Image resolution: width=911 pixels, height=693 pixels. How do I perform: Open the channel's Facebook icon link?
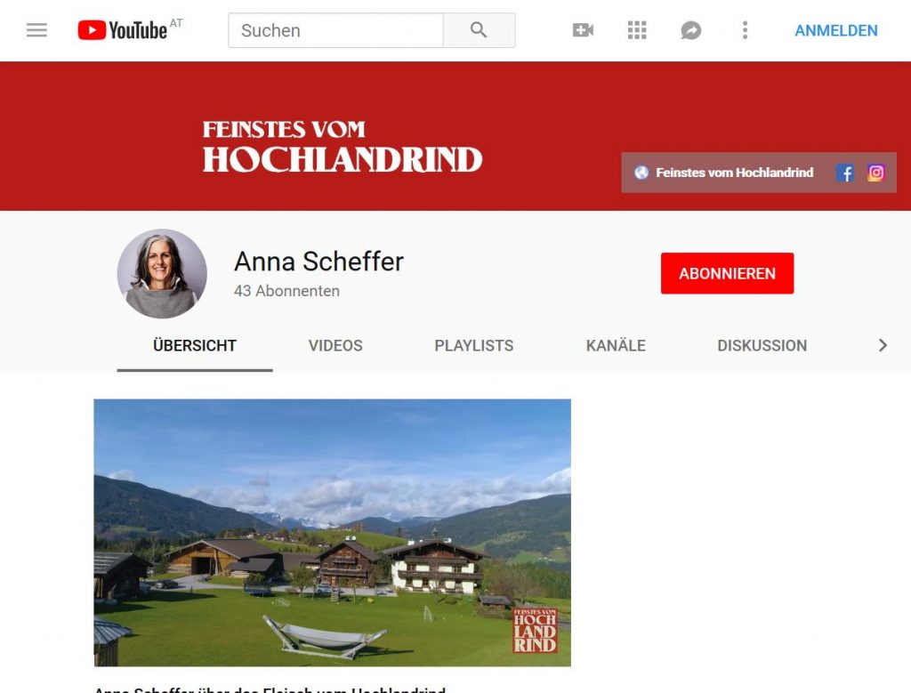tap(845, 173)
